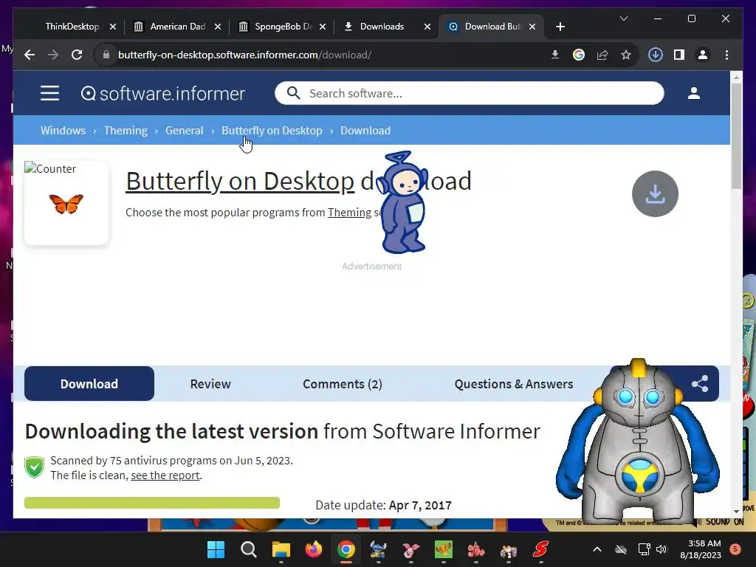Click the red S taskbar icon
The width and height of the screenshot is (756, 567).
(x=540, y=549)
